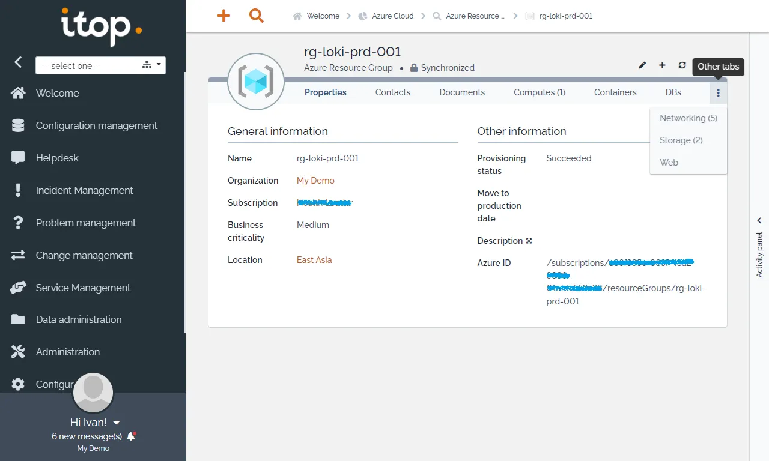Select Storage (2) from other tabs
The height and width of the screenshot is (461, 769).
[x=681, y=140]
